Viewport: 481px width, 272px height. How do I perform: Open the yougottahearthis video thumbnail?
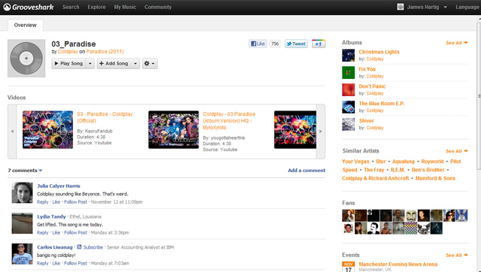(x=174, y=130)
